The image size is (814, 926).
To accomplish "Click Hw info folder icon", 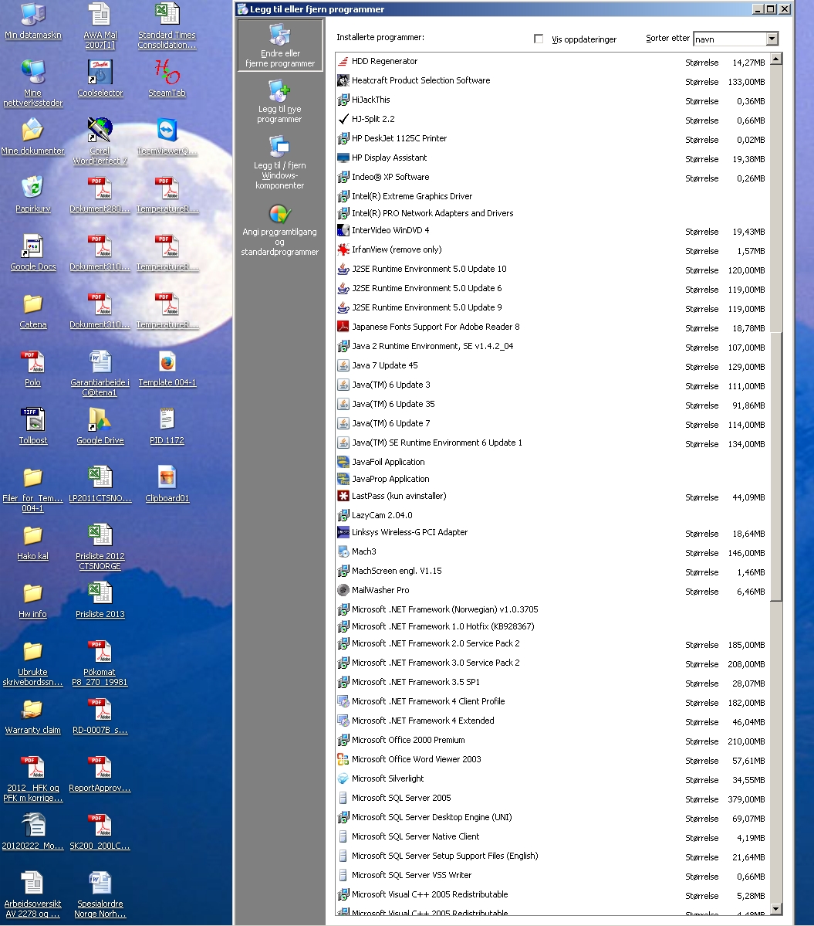I will (33, 599).
